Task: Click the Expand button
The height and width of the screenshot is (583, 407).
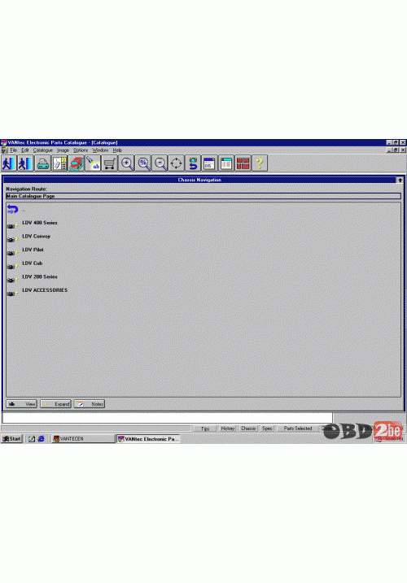Action: click(55, 404)
